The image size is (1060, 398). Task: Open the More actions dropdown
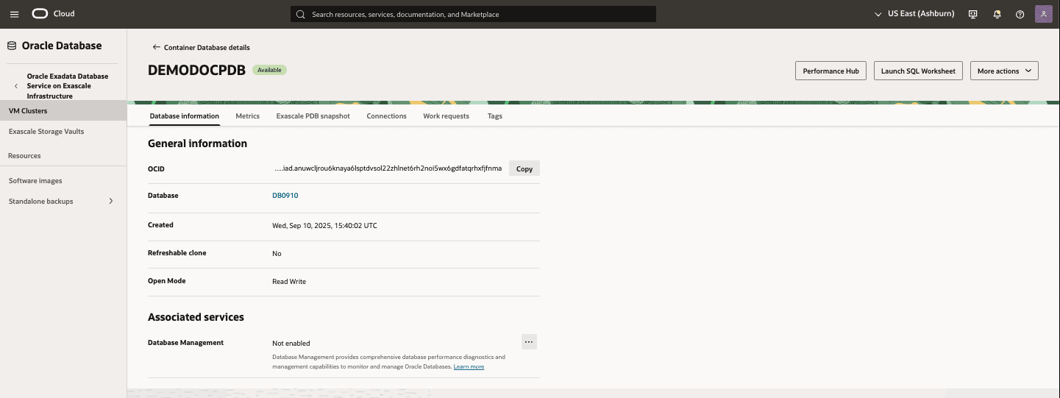click(x=1004, y=71)
